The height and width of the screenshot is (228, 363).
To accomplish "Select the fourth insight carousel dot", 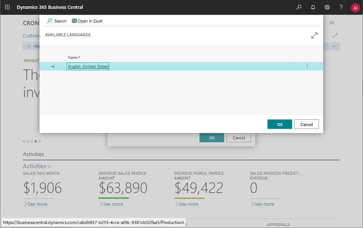I will (36, 141).
